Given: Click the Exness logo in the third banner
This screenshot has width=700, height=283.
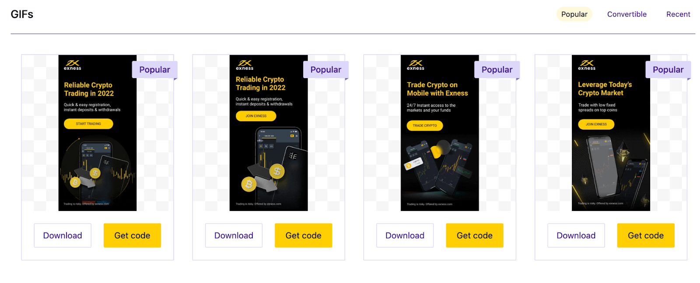Looking at the screenshot, I should click(416, 65).
